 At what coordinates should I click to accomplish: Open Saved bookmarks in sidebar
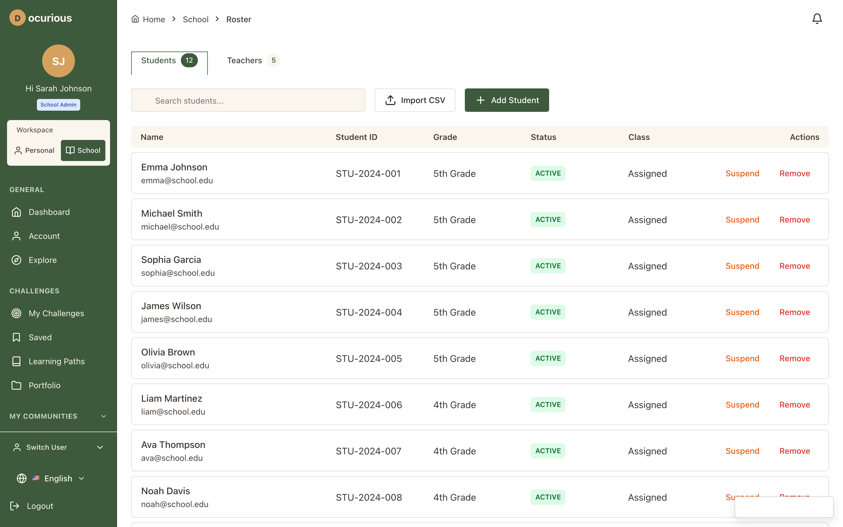pos(40,337)
